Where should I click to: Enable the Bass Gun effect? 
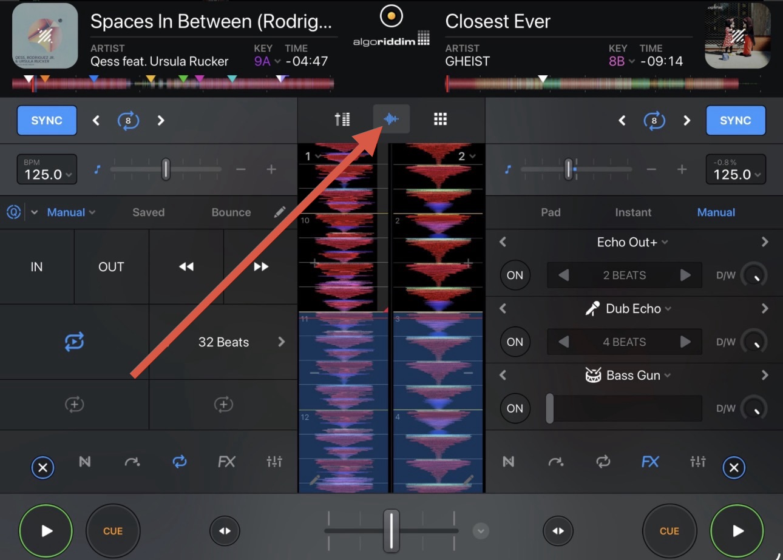515,409
